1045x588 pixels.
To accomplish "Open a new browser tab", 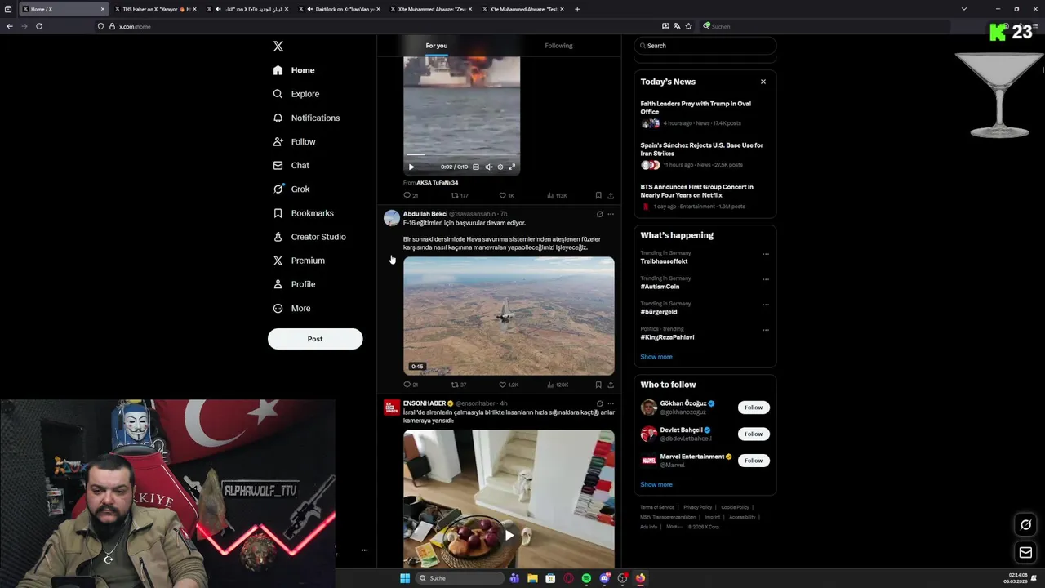I will pyautogui.click(x=577, y=9).
